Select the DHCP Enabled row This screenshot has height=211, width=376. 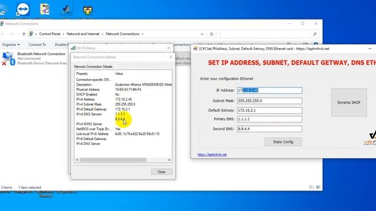click(x=123, y=94)
